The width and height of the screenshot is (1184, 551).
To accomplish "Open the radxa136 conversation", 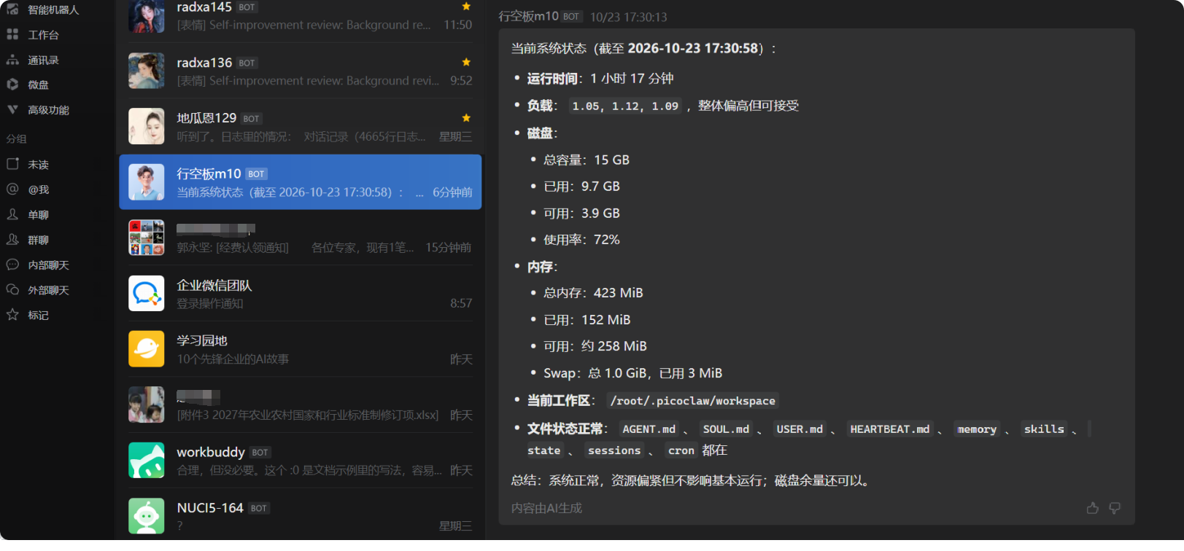I will pyautogui.click(x=300, y=71).
